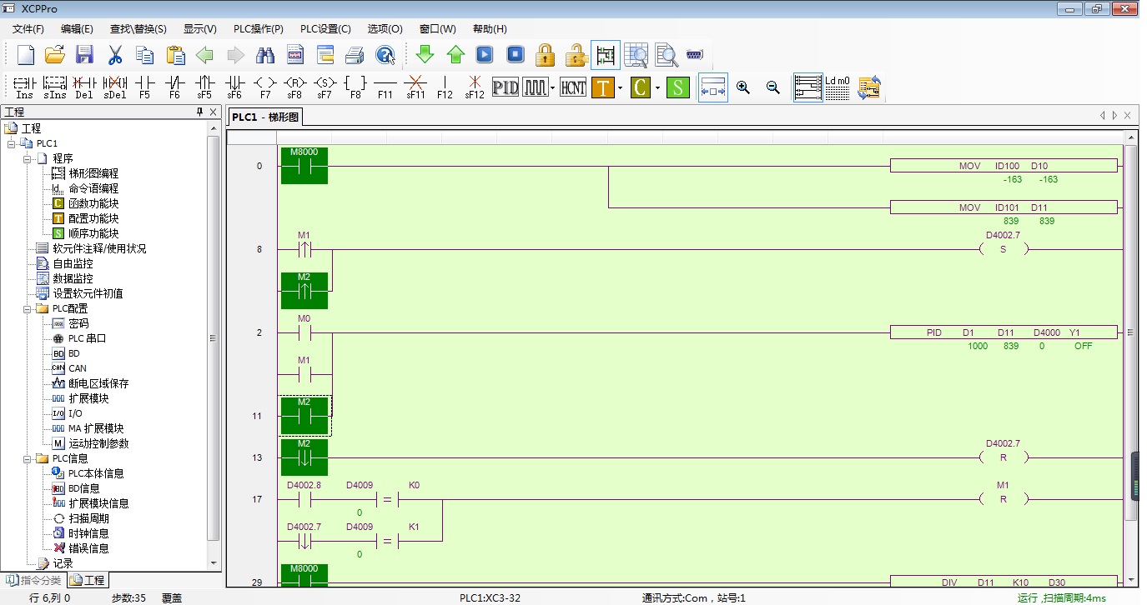Insert a PID instruction from toolbar
The height and width of the screenshot is (605, 1147).
(506, 87)
